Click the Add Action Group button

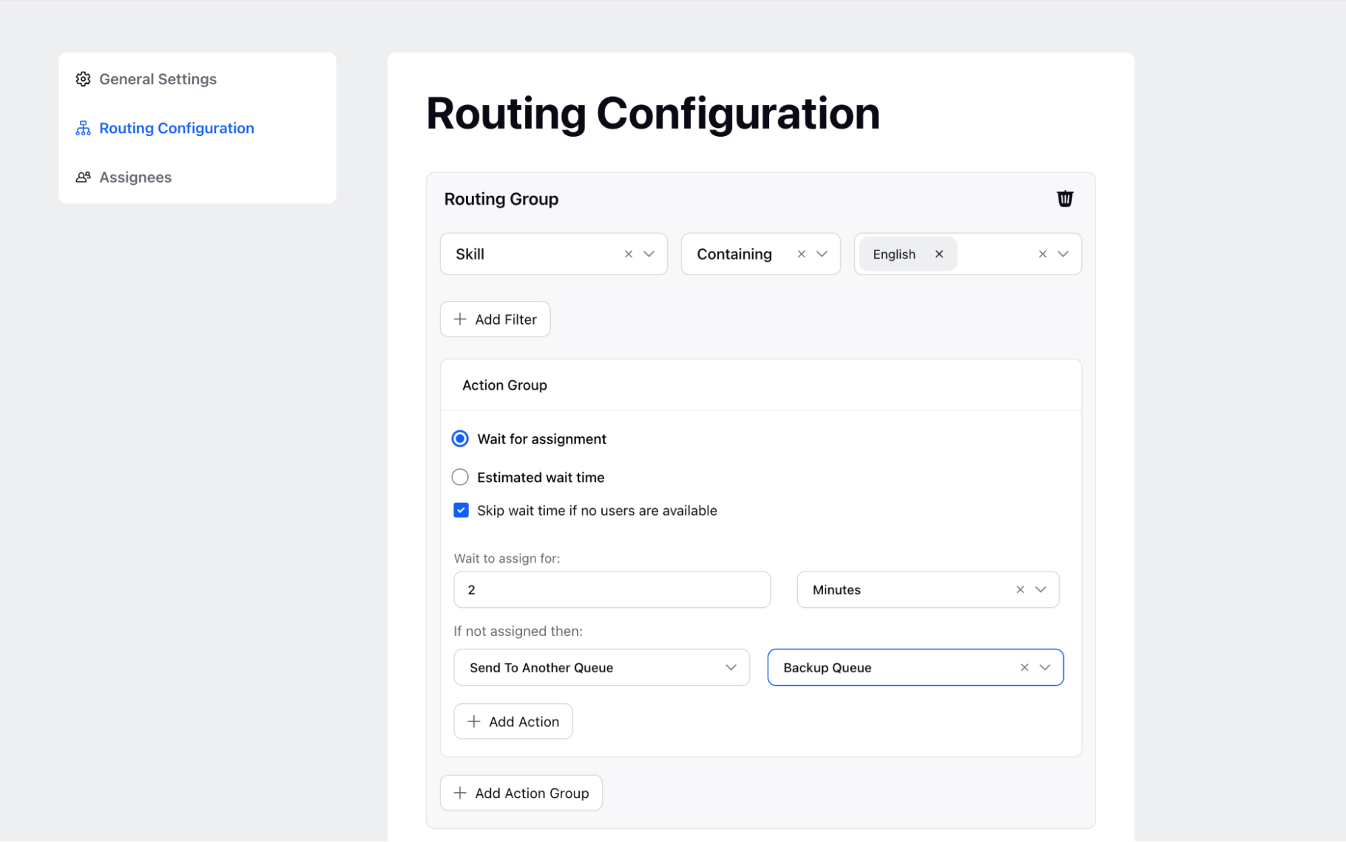(x=521, y=793)
